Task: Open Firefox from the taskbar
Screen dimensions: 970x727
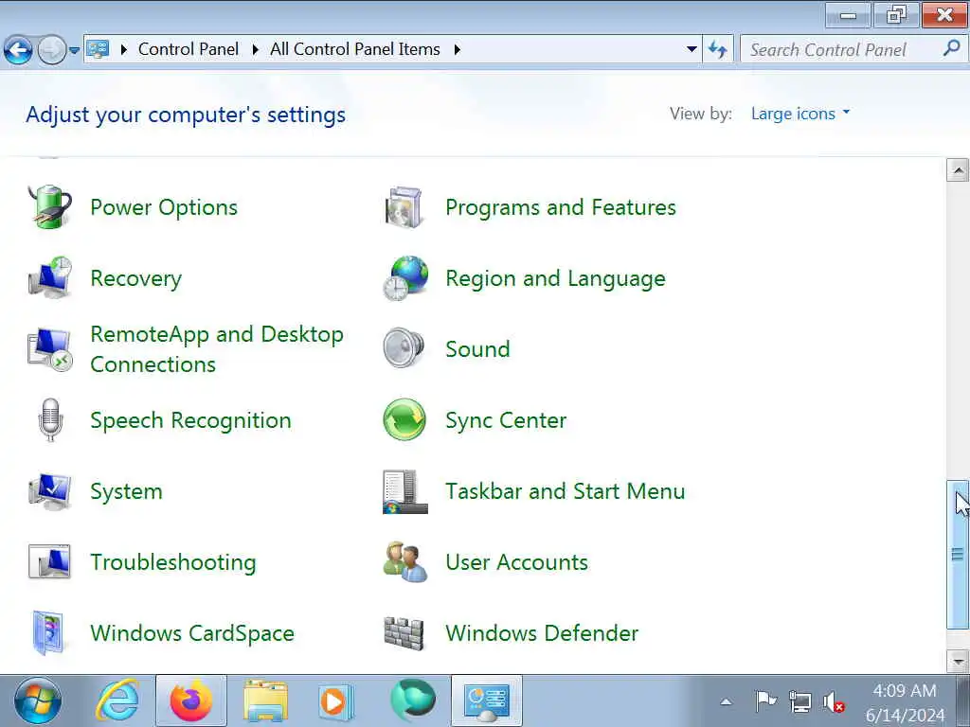Action: coord(191,700)
